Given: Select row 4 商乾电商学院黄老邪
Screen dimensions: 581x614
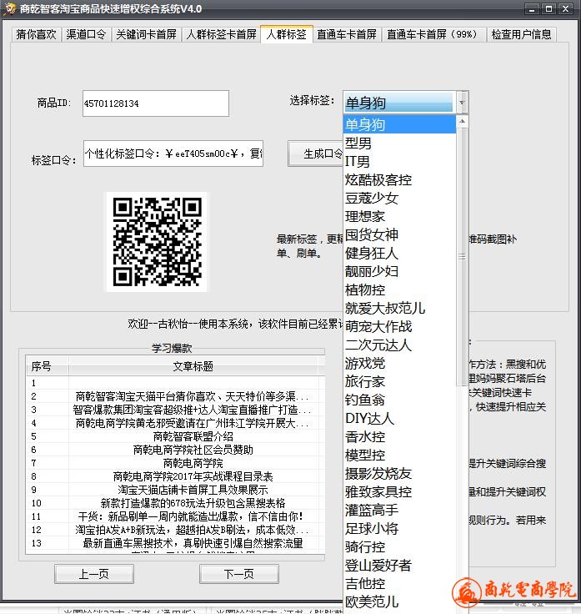Looking at the screenshot, I should [x=175, y=423].
